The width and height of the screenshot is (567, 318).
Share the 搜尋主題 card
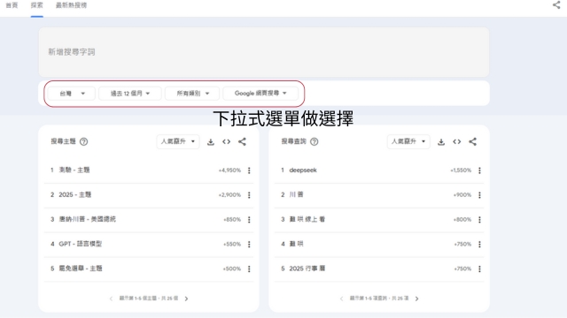coord(242,141)
